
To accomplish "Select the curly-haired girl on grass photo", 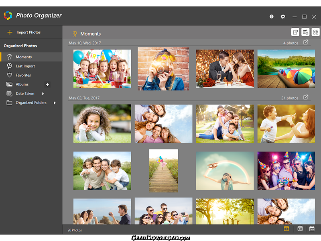I will coord(102,124).
